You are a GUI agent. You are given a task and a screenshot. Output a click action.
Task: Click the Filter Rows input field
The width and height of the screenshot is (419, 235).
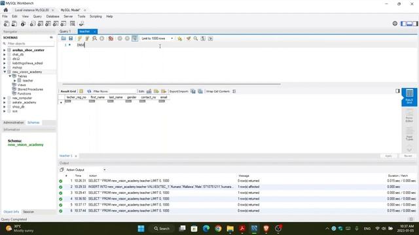[x=122, y=91]
